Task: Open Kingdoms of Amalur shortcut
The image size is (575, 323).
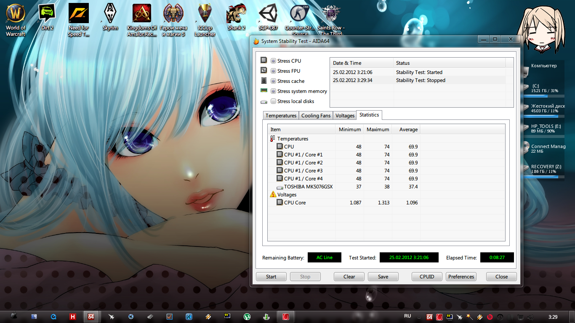Action: [x=142, y=20]
